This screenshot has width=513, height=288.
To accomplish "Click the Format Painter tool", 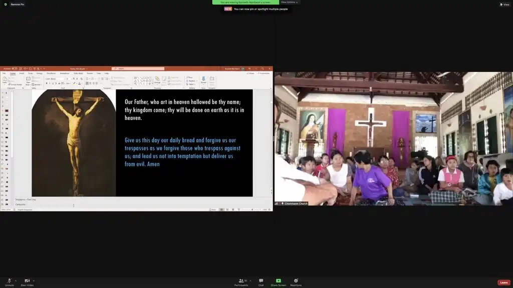I will point(16,84).
